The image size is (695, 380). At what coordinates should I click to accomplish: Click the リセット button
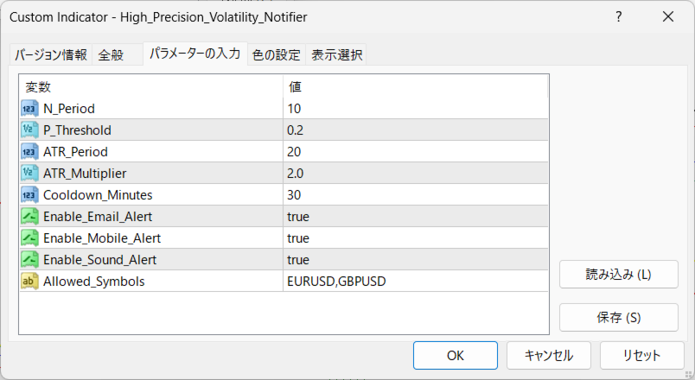coord(641,355)
